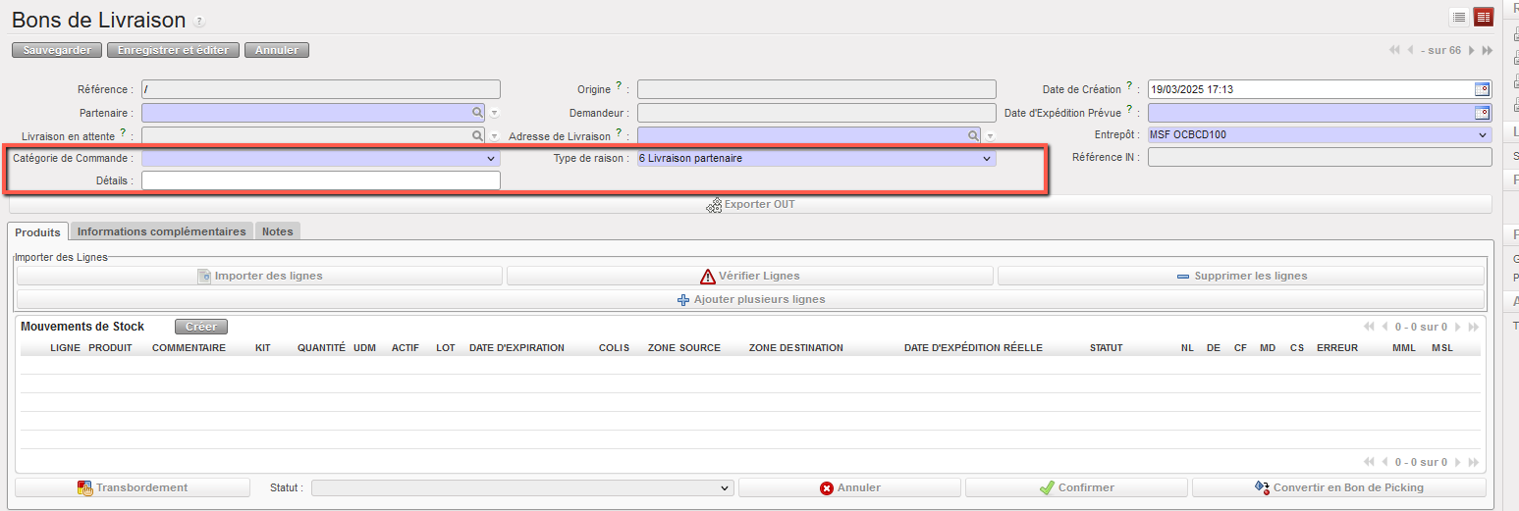This screenshot has height=511, width=1519.
Task: Click the Créer button for stock movements
Action: coord(201,327)
